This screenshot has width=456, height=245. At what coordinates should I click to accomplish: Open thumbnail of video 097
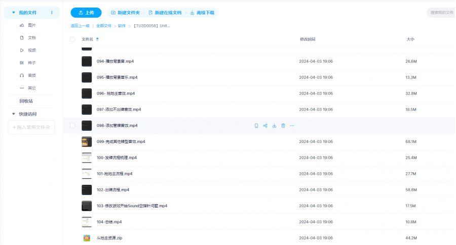(87, 109)
